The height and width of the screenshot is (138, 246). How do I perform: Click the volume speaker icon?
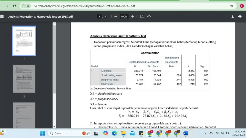222,133
